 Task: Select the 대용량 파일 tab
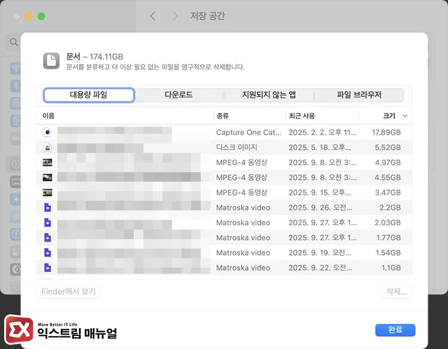coord(89,95)
